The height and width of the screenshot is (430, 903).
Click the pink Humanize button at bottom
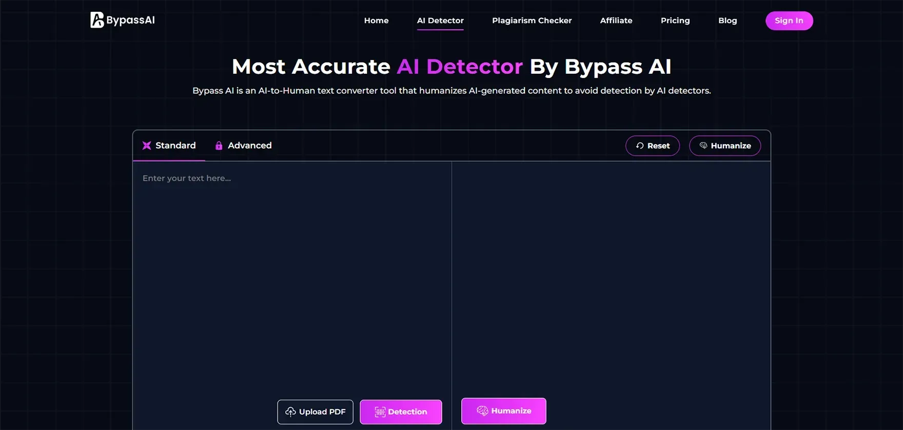click(504, 411)
